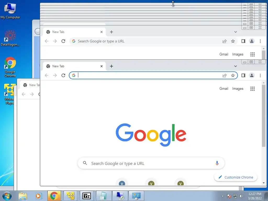Open My Computer desktop icon
268x201 pixels.
[x=10, y=10]
